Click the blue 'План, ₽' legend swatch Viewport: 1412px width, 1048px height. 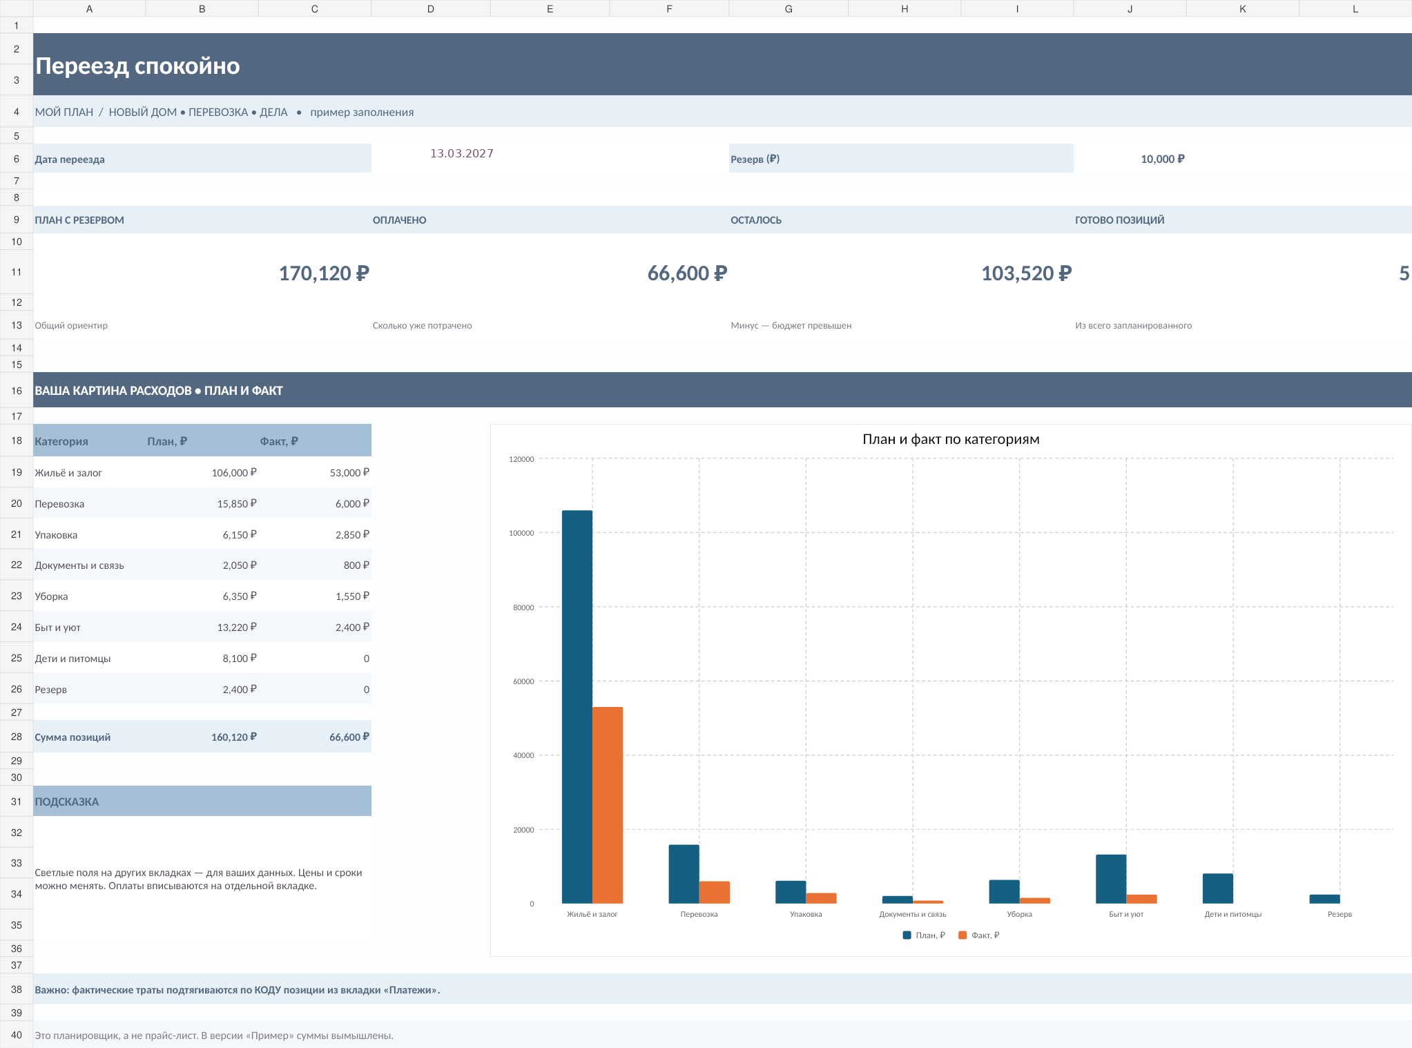[x=907, y=935]
